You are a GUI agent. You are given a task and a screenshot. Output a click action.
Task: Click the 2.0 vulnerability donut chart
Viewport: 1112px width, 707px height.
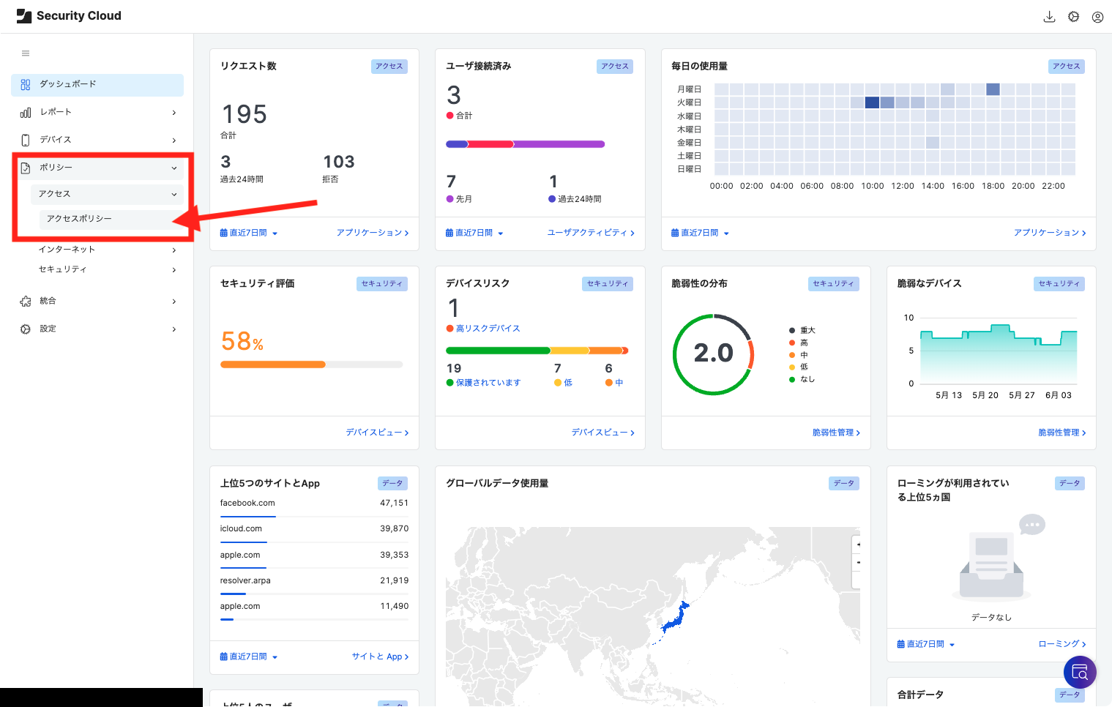(713, 354)
